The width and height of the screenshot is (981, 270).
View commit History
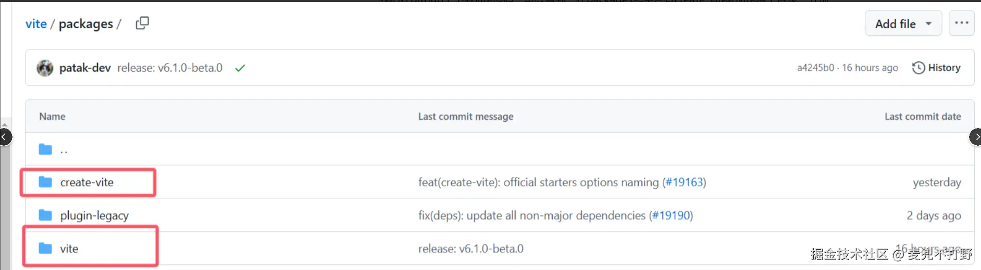936,68
